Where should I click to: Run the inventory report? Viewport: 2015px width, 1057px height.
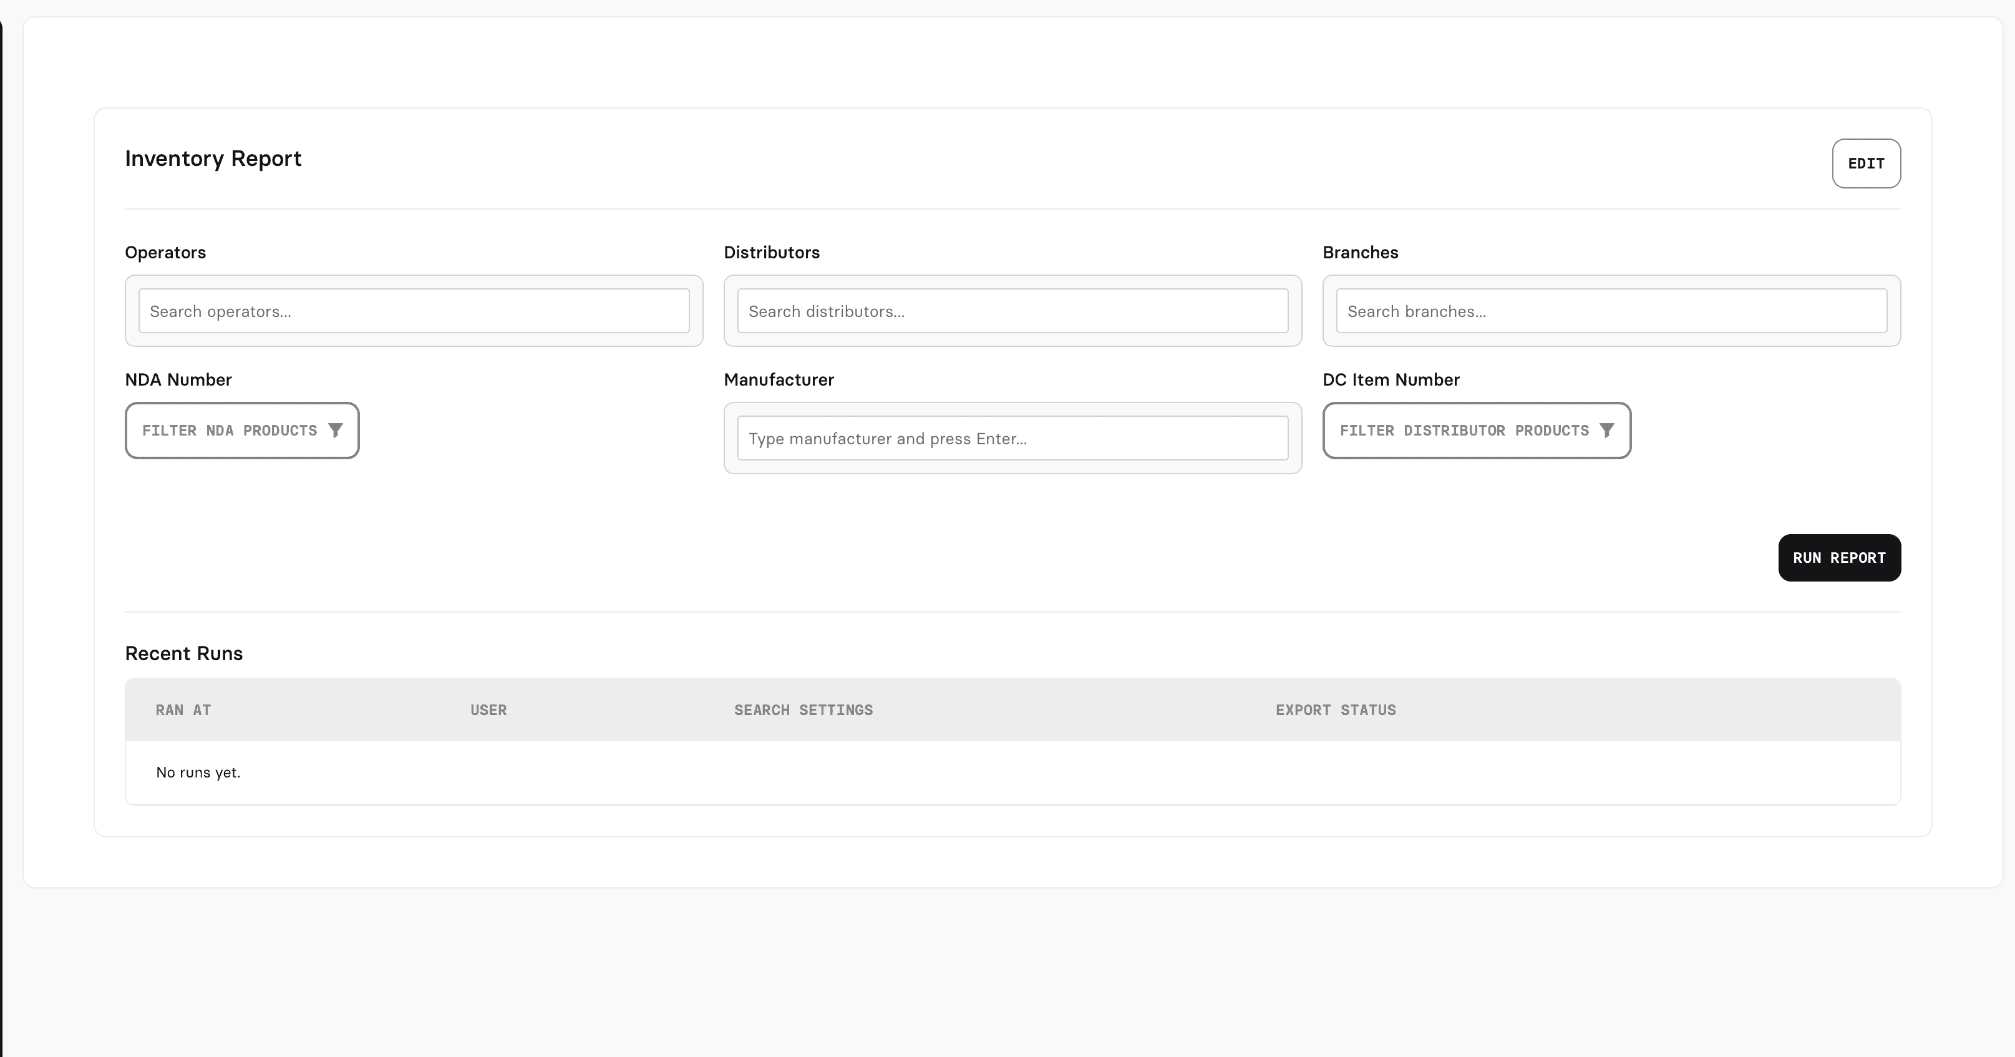1839,558
